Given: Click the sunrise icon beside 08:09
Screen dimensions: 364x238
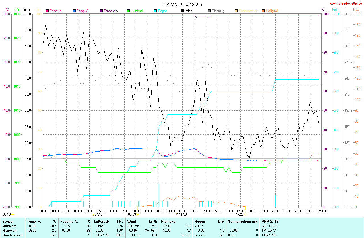Looking at the screenshot, I should click(138, 214).
